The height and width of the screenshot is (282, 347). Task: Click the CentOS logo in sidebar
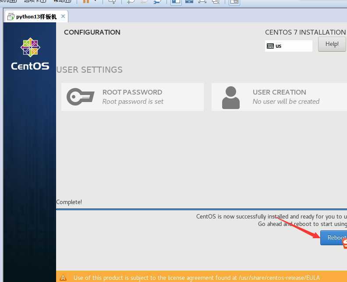tap(30, 54)
